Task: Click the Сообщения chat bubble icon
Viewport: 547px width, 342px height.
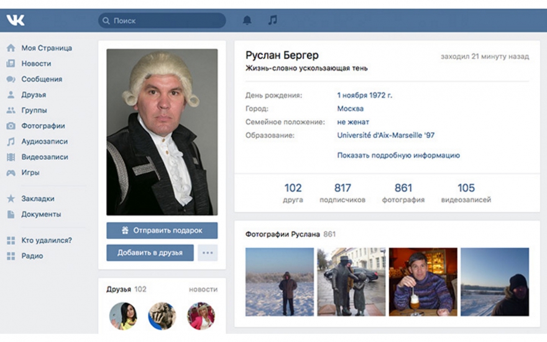Action: tap(11, 80)
